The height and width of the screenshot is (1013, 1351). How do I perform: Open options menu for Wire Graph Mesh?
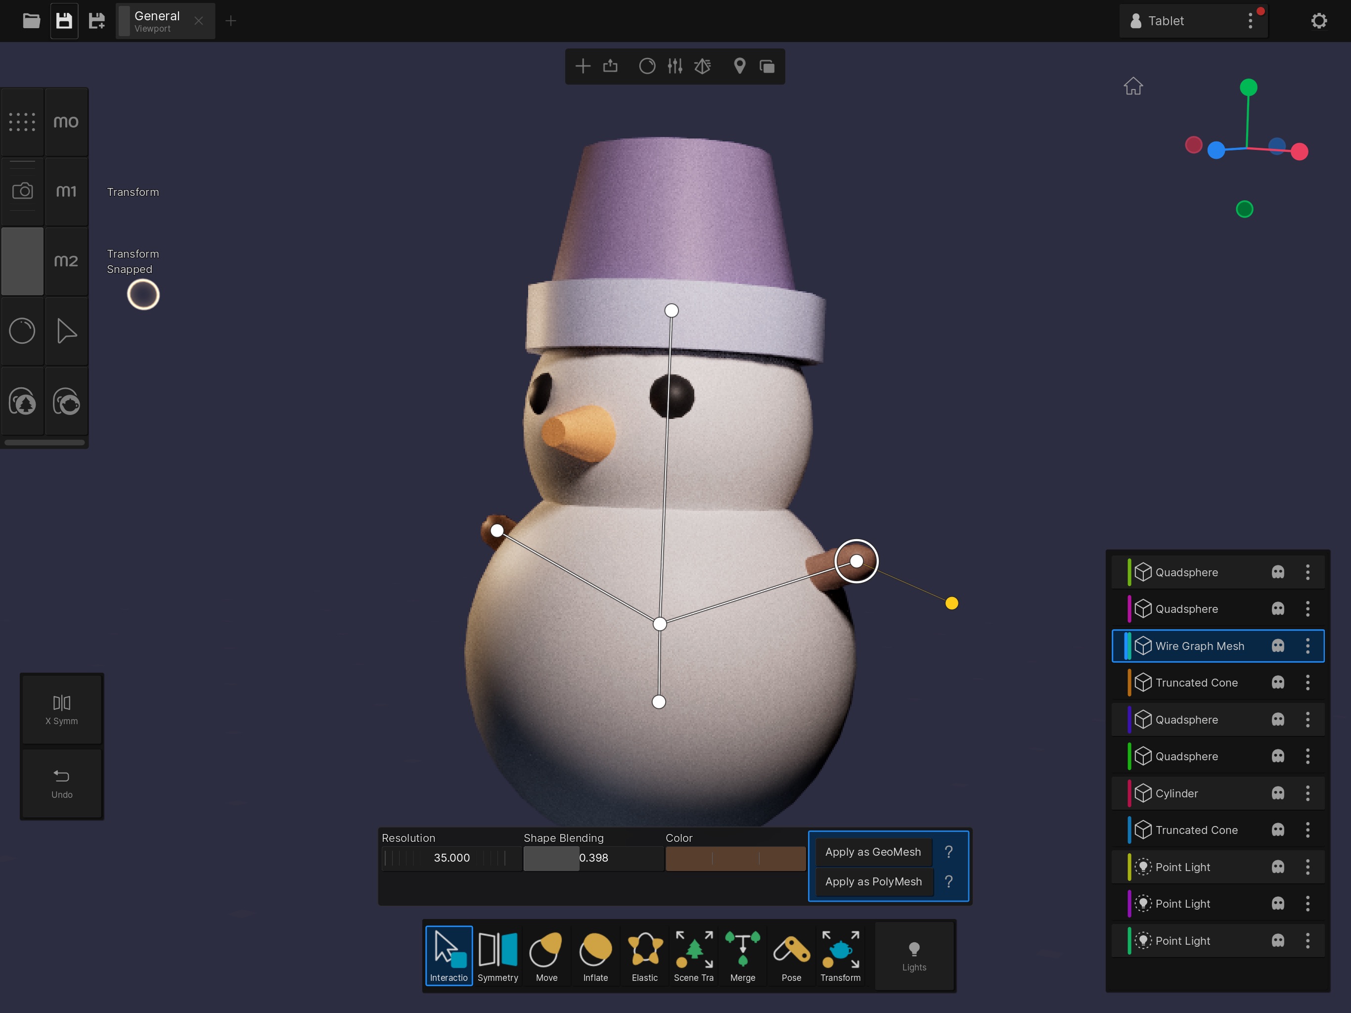point(1307,646)
